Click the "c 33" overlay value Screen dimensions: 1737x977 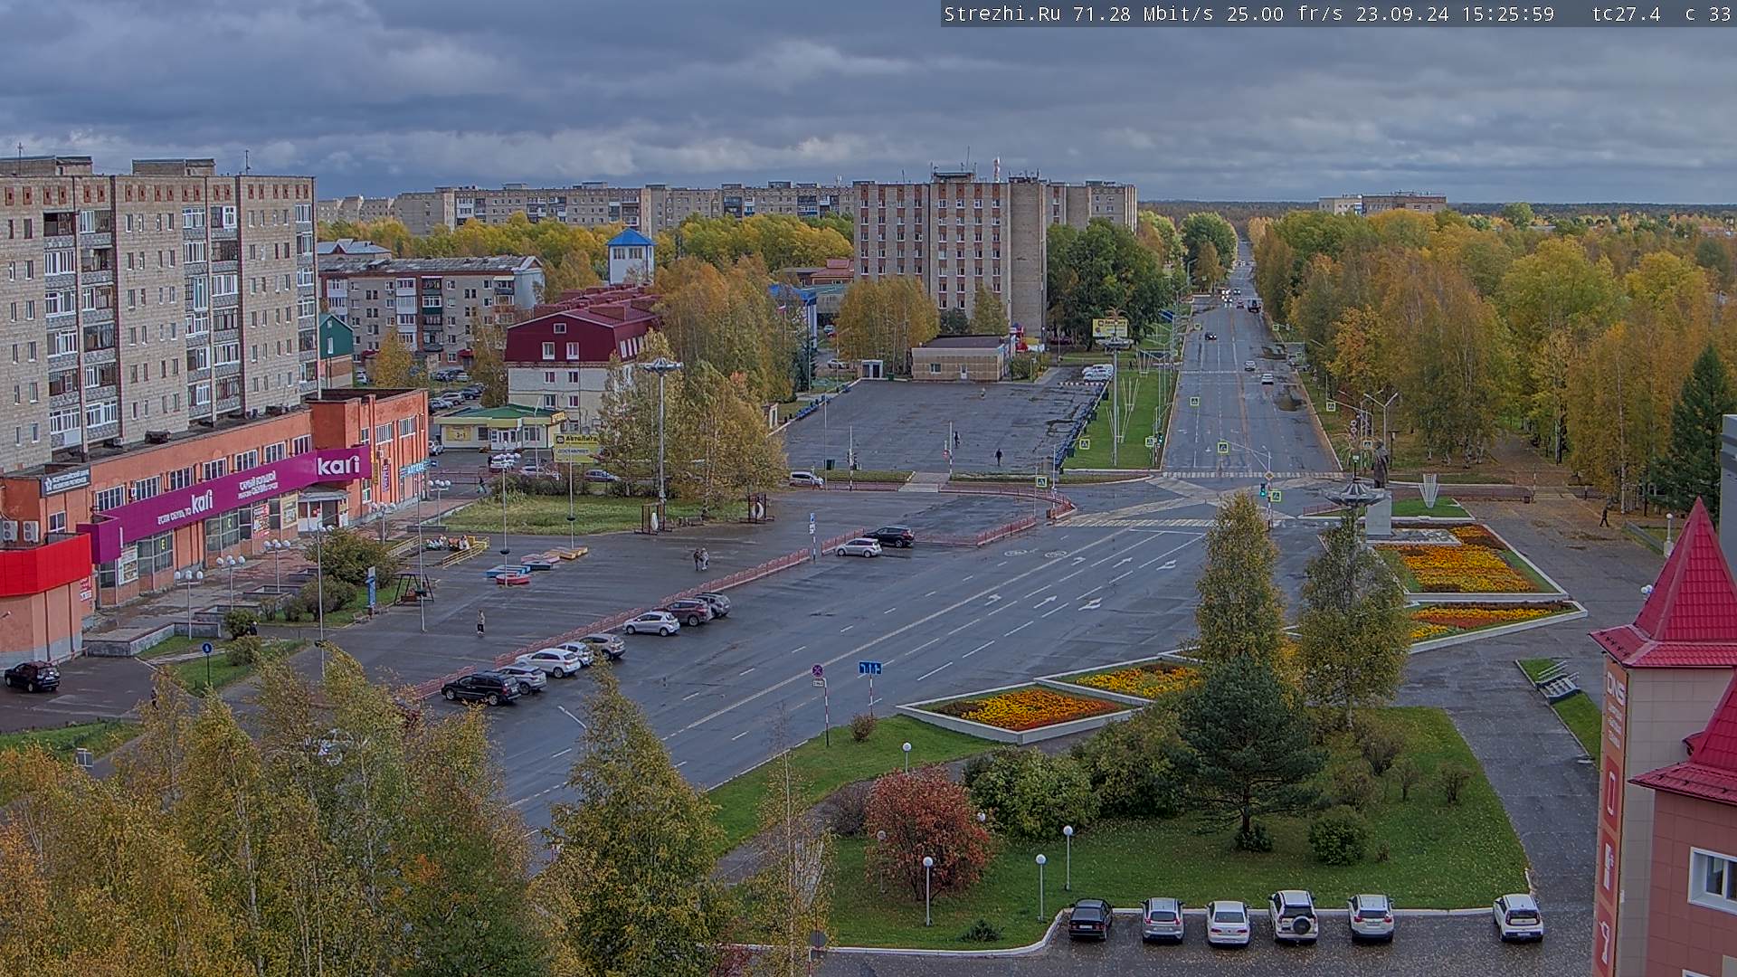pos(1708,14)
